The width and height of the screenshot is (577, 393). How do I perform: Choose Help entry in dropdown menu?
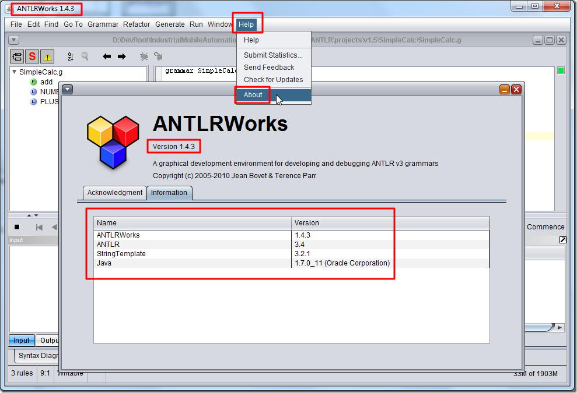tap(274, 40)
